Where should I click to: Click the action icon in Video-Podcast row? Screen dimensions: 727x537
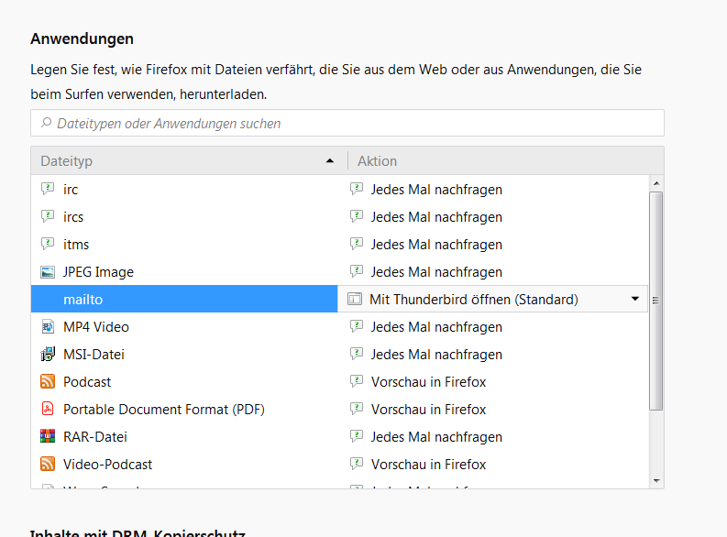coord(356,464)
